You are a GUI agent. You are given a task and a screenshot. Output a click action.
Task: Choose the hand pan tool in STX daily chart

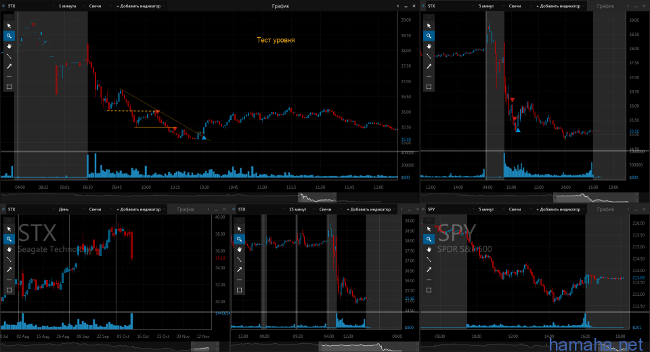click(9, 249)
